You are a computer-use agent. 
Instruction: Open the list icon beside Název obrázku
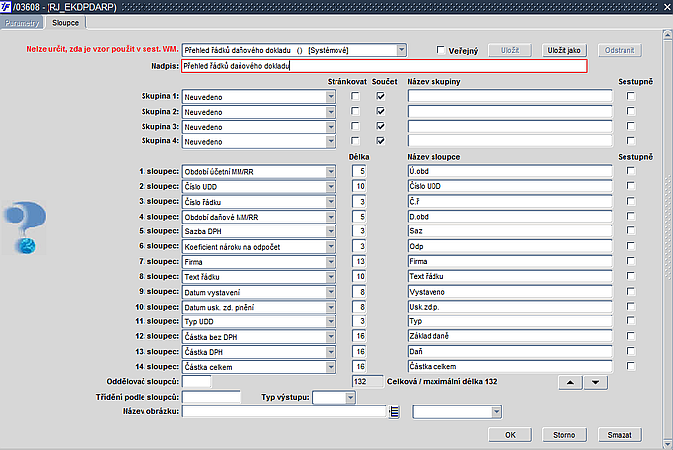click(x=394, y=412)
